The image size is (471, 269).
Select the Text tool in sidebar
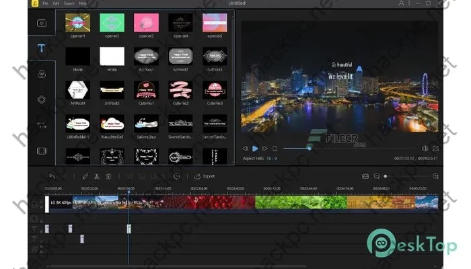[x=42, y=48]
